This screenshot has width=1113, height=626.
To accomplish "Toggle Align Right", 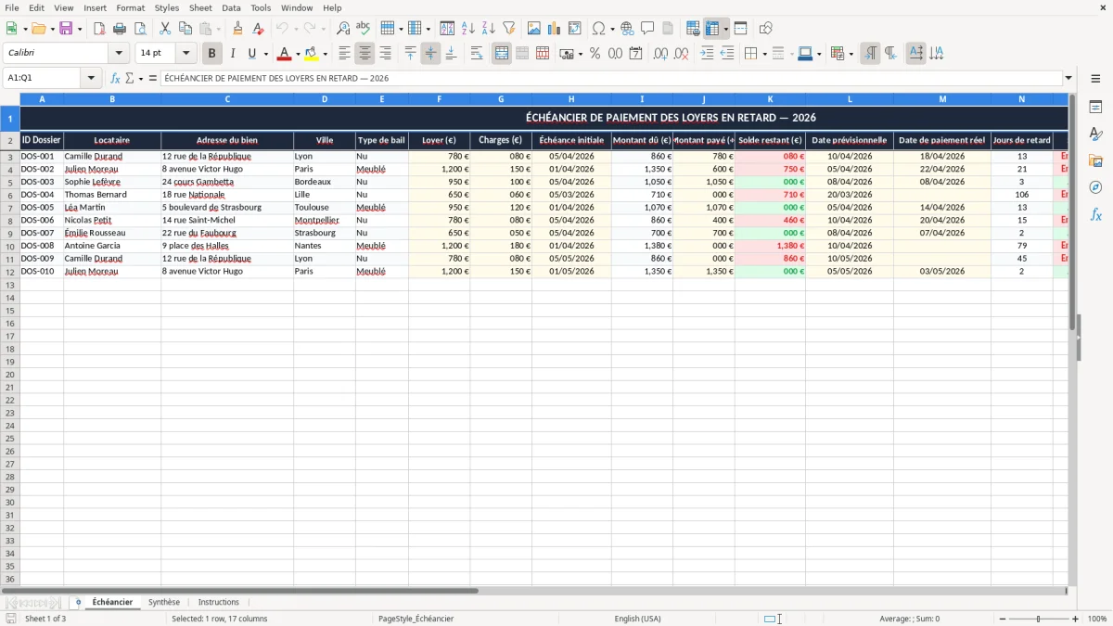I will 385,54.
